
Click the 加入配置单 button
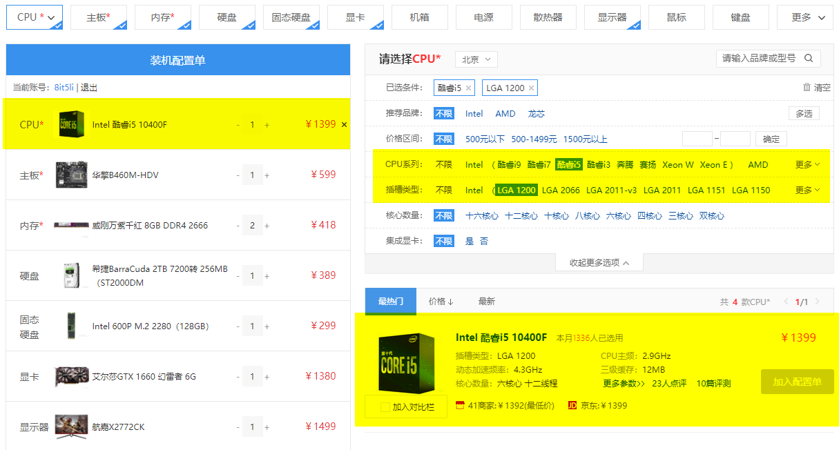coord(797,381)
